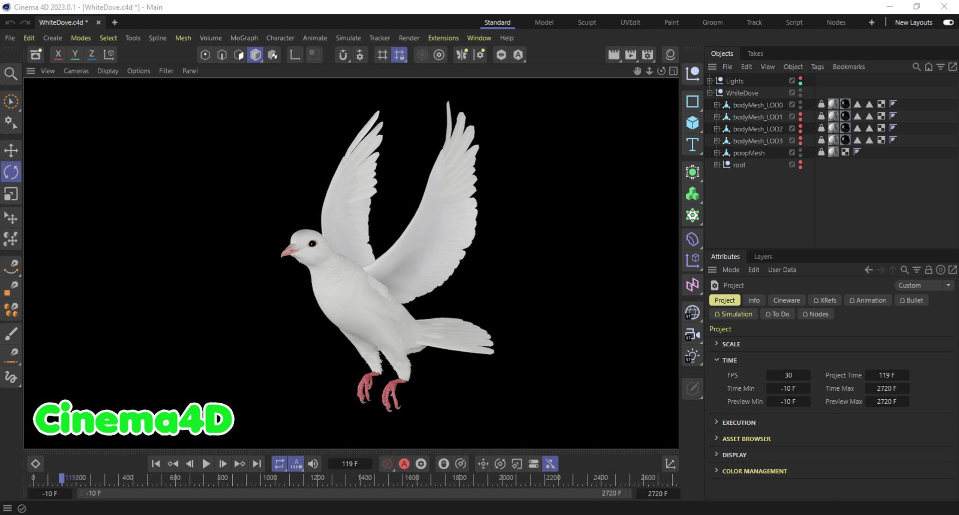Click the playhead at frame 119
The width and height of the screenshot is (959, 515).
pos(61,479)
